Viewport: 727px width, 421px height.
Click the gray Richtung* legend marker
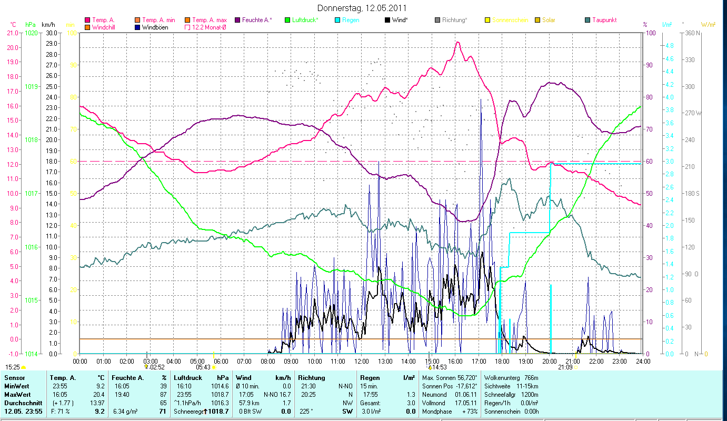437,20
